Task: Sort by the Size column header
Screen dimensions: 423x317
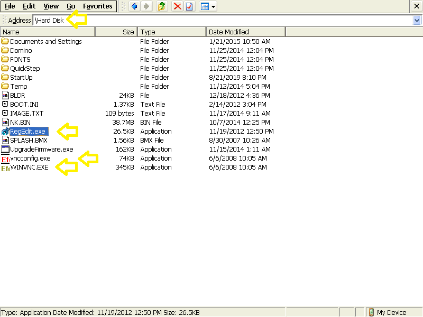Action: pos(116,32)
